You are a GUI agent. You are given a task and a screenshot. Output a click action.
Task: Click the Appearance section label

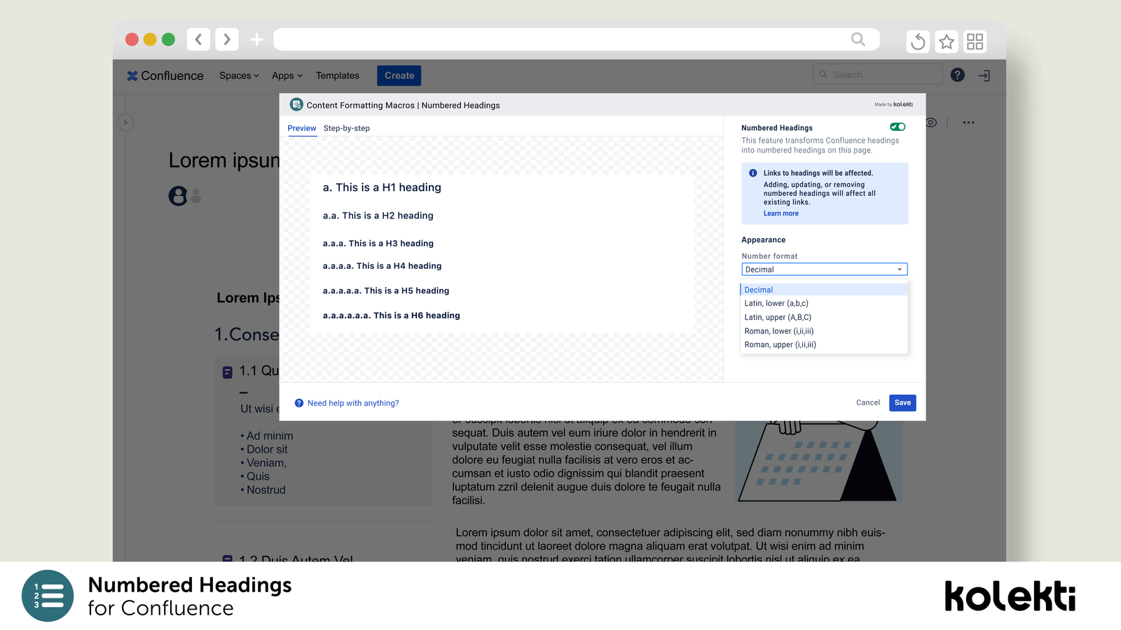(764, 240)
